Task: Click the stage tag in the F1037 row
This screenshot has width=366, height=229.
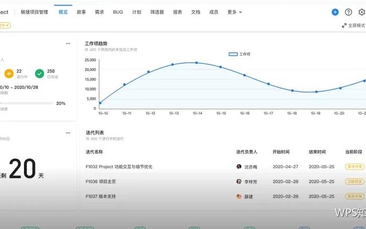Action: tap(355, 196)
